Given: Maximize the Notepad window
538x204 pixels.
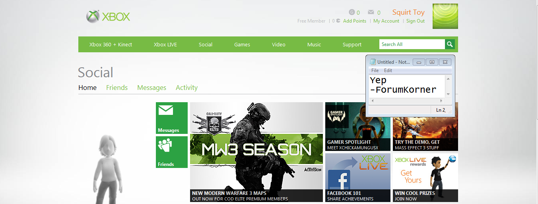Looking at the screenshot, I should click(432, 62).
